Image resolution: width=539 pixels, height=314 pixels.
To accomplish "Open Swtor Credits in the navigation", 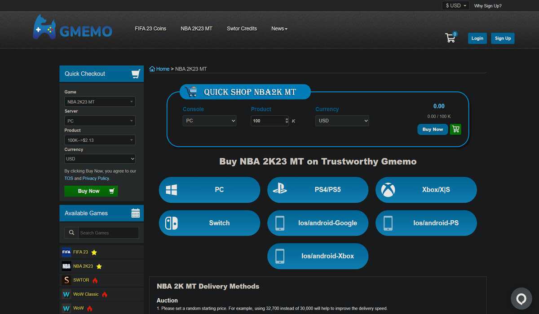I will click(242, 29).
